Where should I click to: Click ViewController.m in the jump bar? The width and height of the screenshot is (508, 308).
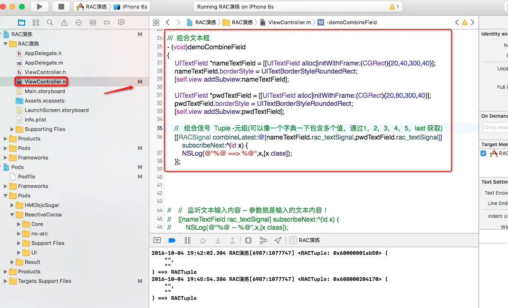[286, 22]
